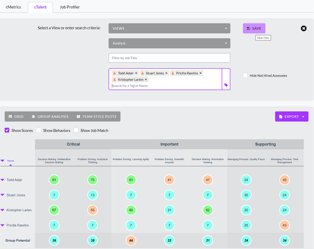Image resolution: width=314 pixels, height=249 pixels.
Task: Open the Export dropdown menu
Action: 291,116
